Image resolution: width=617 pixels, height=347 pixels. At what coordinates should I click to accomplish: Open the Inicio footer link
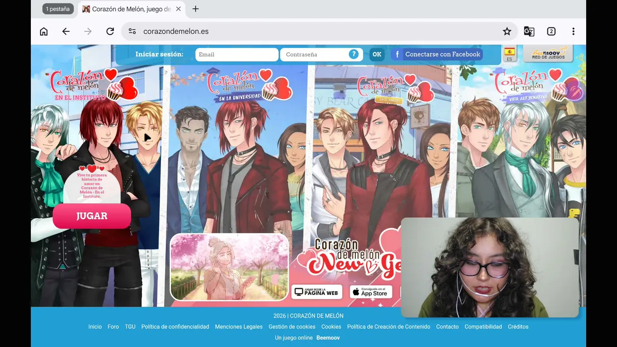tap(95, 327)
